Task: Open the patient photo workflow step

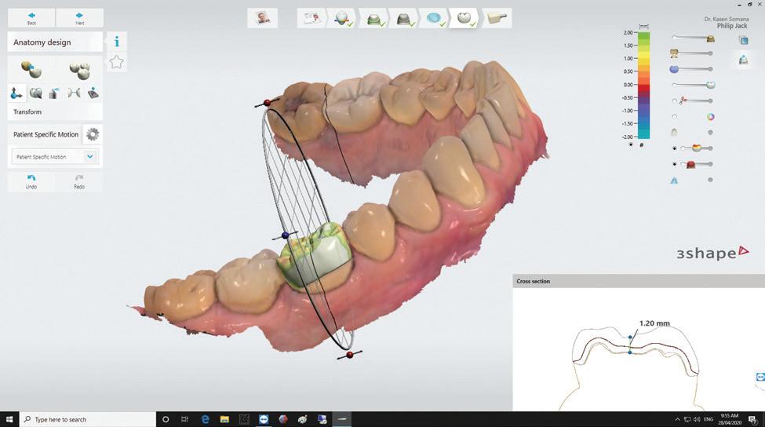Action: coord(263,19)
